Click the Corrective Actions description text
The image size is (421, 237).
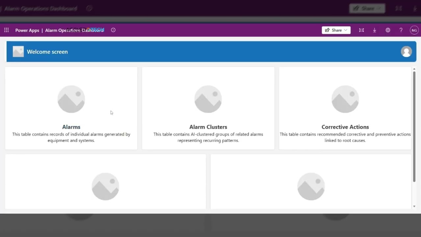coord(345,137)
